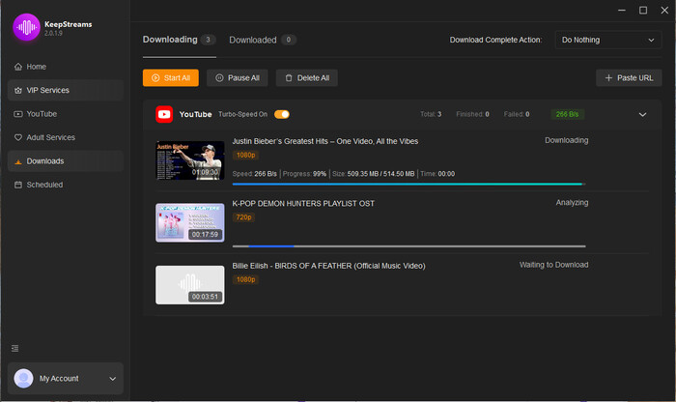Maximize the KeepStreams window
This screenshot has width=676, height=402.
(x=643, y=11)
